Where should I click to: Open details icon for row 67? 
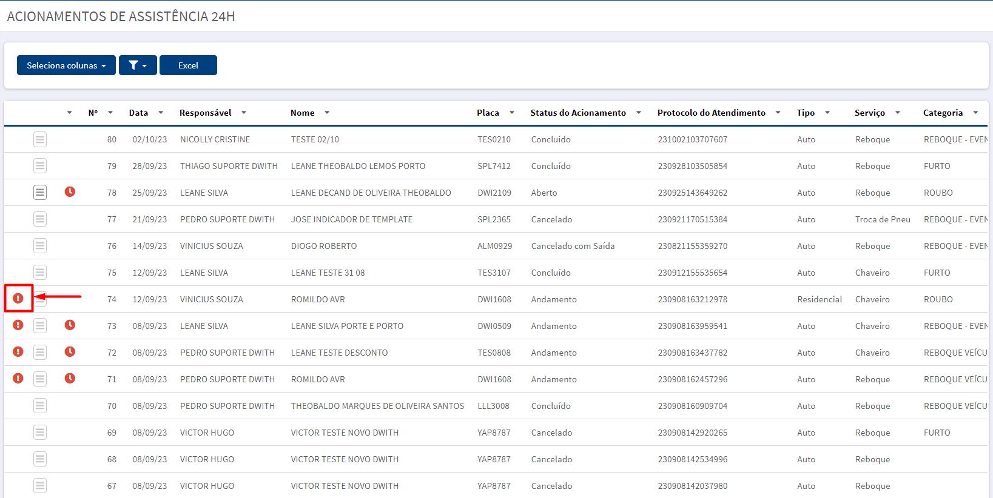click(40, 486)
